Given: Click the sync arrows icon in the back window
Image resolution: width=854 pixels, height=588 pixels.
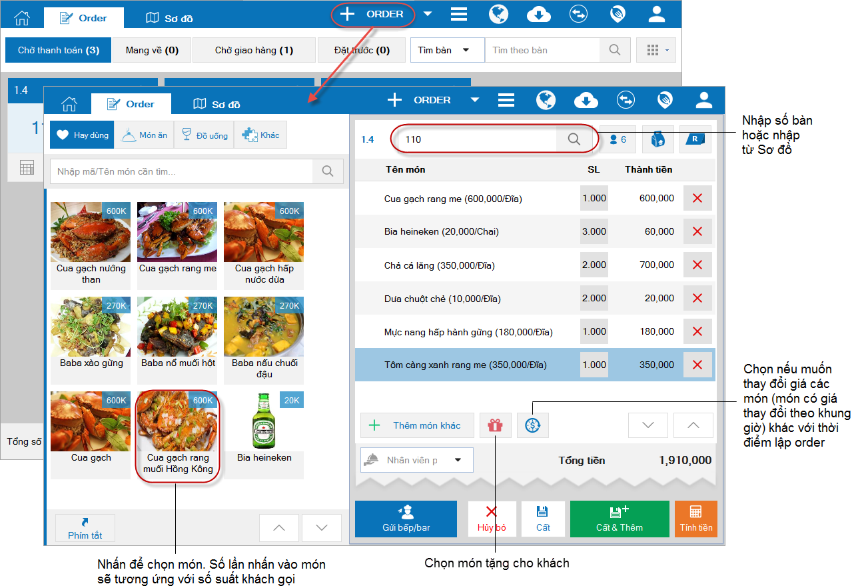Looking at the screenshot, I should click(578, 14).
